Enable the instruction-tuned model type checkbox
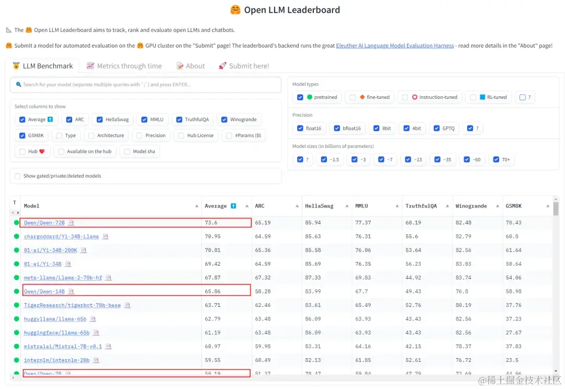Image resolution: width=565 pixels, height=389 pixels. click(x=405, y=97)
